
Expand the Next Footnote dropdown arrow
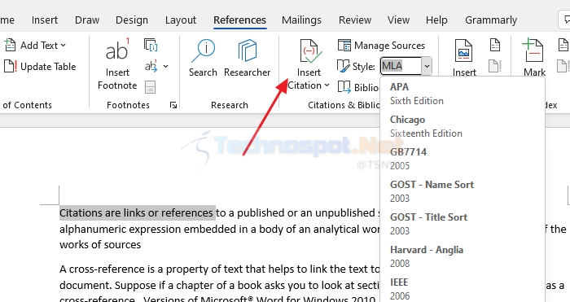[166, 66]
